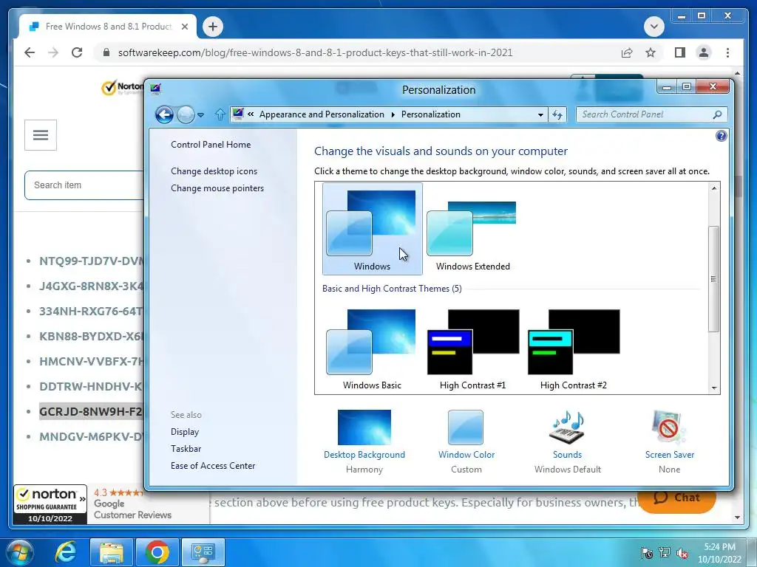Image resolution: width=757 pixels, height=567 pixels.
Task: Click the network icon in tray
Action: pyautogui.click(x=665, y=553)
